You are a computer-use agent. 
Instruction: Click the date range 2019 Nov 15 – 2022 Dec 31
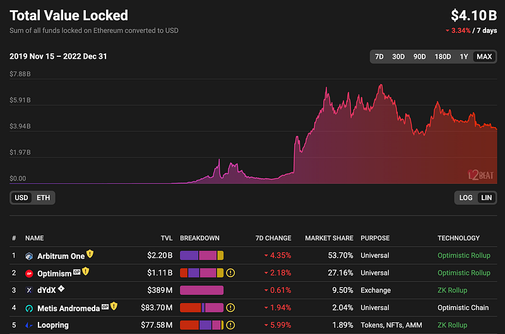[x=58, y=56]
